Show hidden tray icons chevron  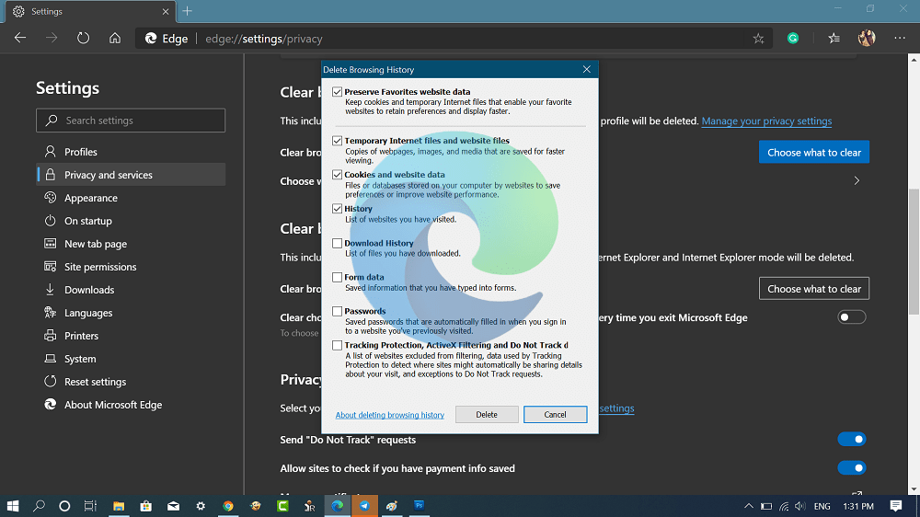(749, 506)
